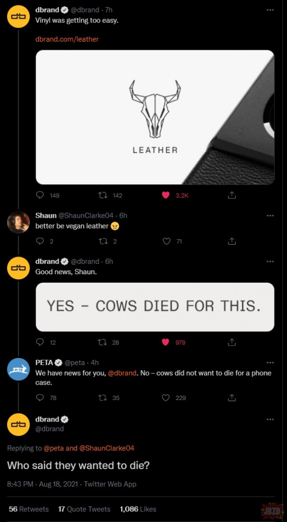Viewport: 287px width, 522px height.
Task: Open more options on PETA's tweet
Action: [x=270, y=363]
